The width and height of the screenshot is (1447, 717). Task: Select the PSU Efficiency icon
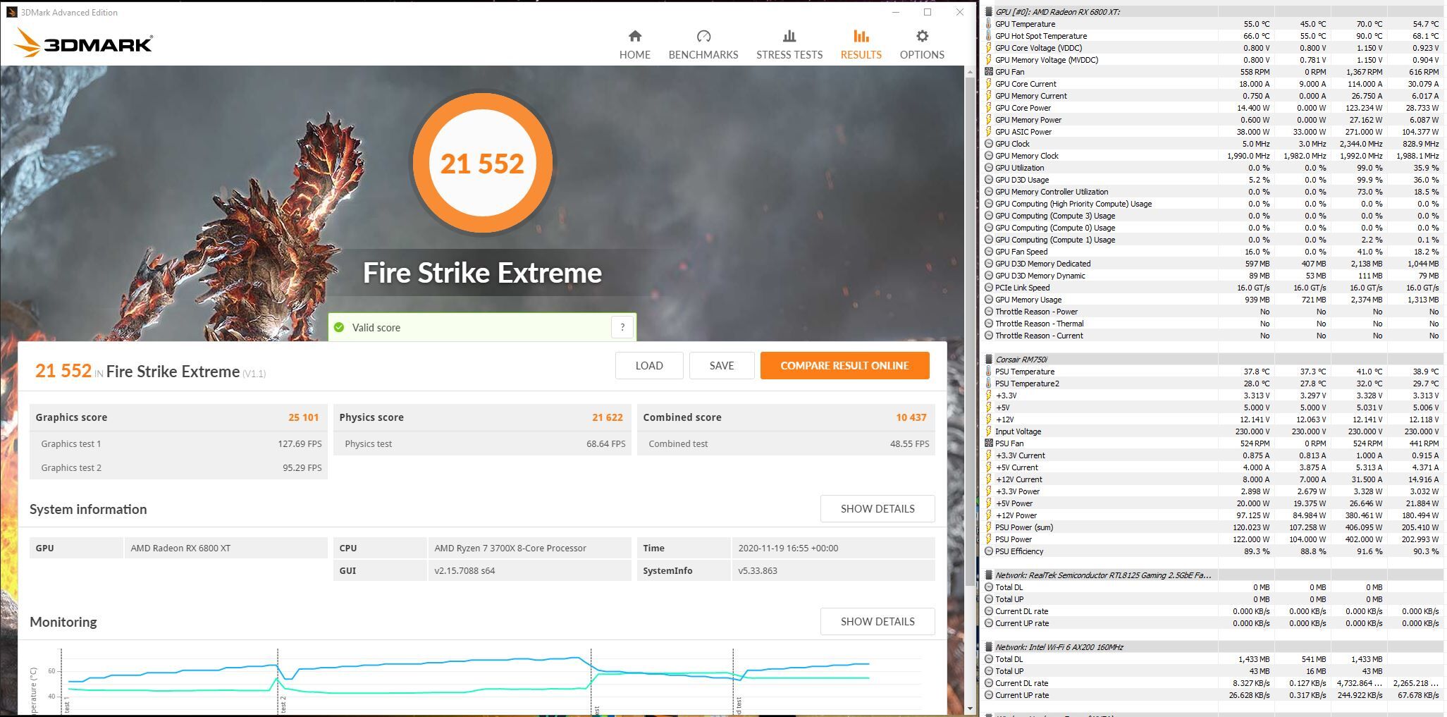click(989, 551)
